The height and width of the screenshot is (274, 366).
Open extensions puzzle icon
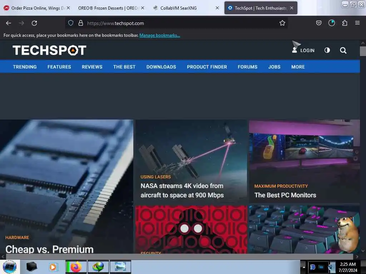click(x=345, y=23)
